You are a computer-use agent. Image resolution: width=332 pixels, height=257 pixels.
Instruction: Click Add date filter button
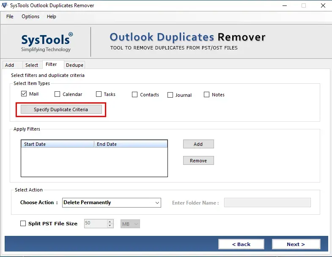pos(198,144)
